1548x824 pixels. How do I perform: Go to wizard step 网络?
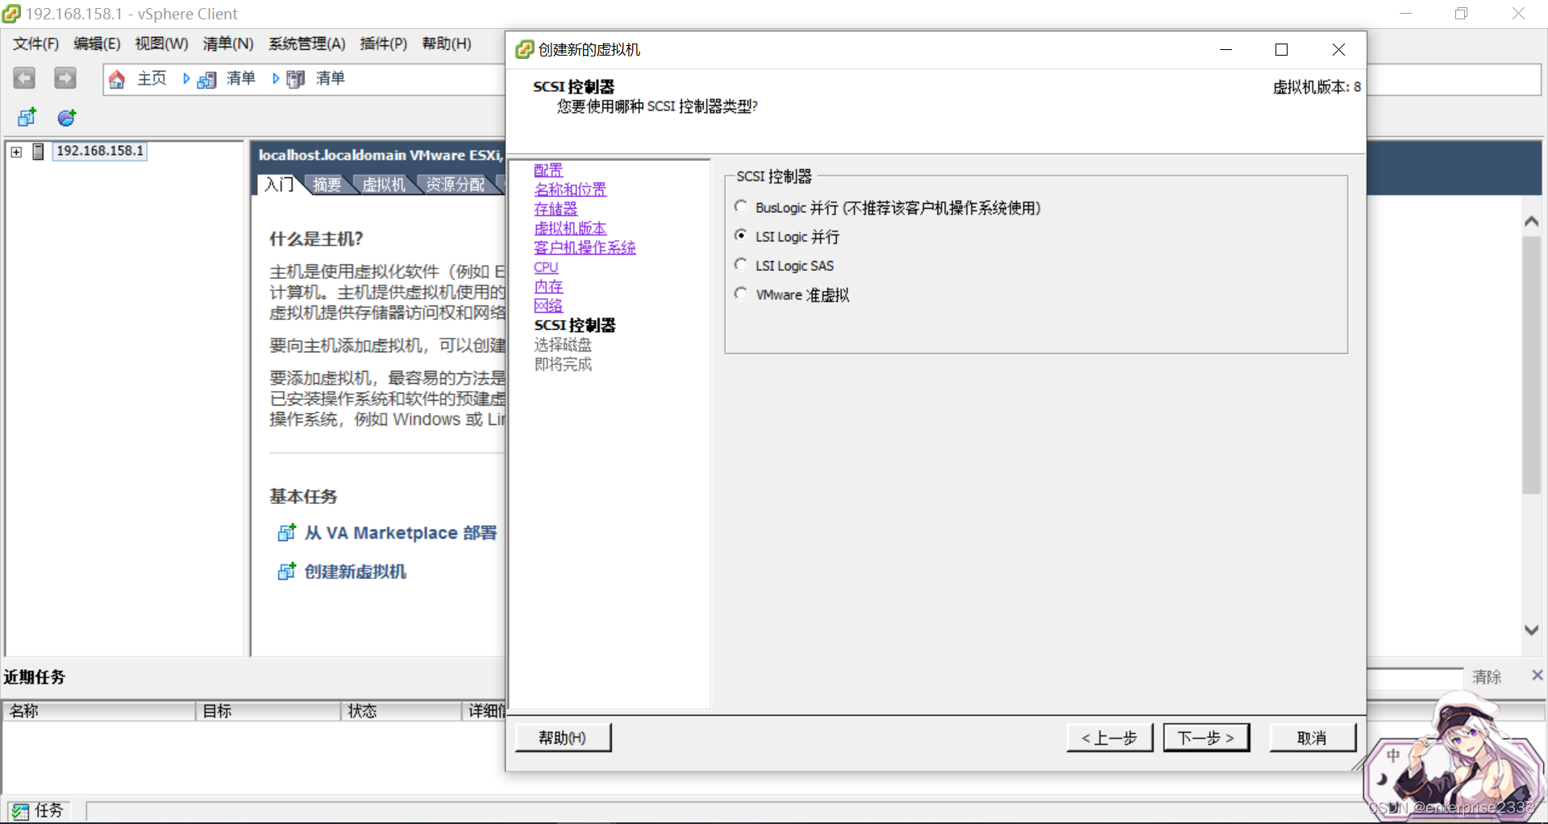point(548,306)
